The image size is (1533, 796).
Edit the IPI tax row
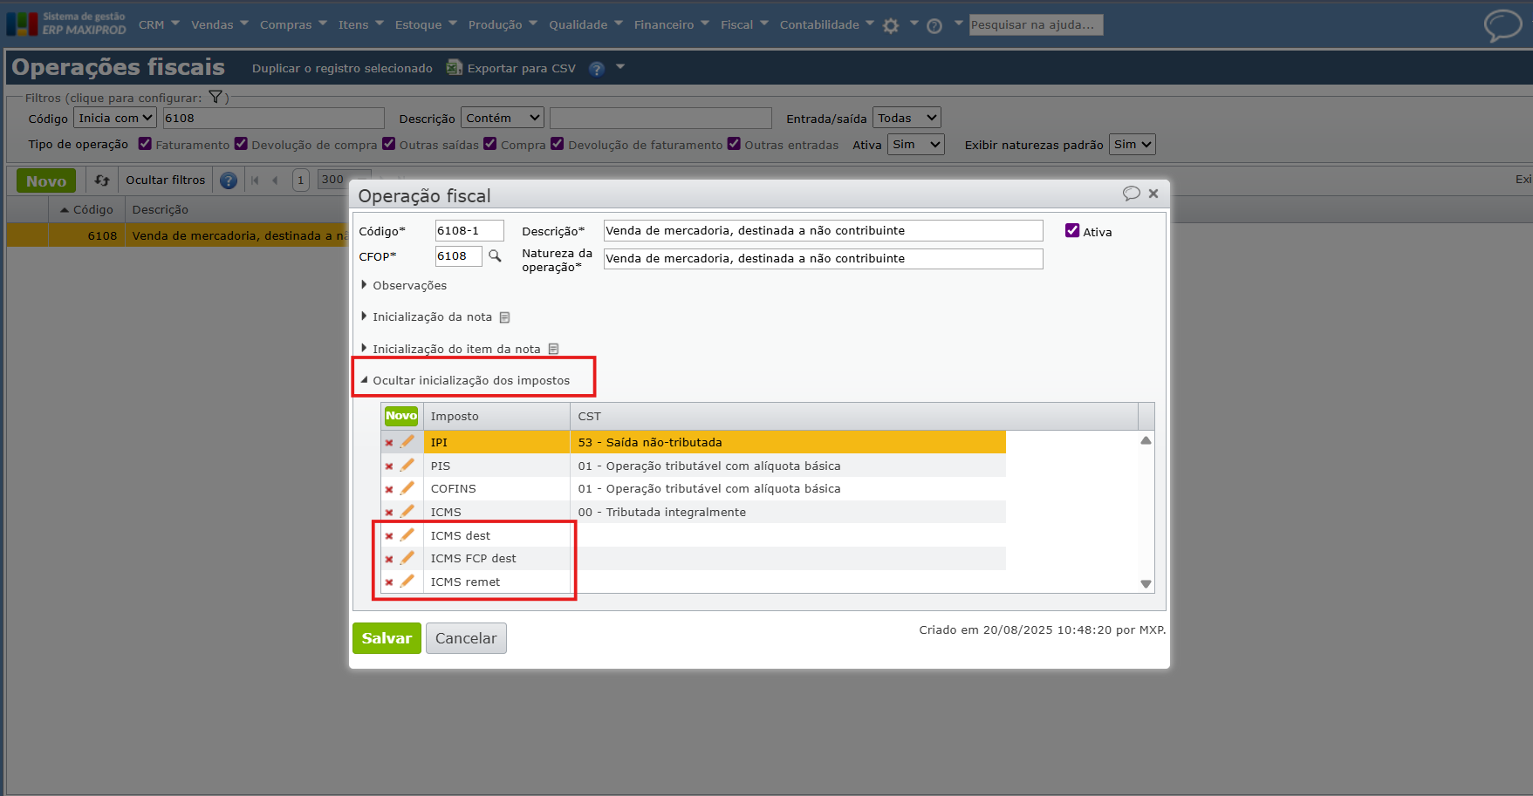tap(407, 442)
